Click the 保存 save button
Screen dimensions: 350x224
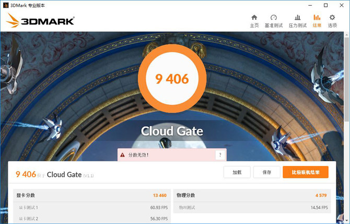(267, 172)
